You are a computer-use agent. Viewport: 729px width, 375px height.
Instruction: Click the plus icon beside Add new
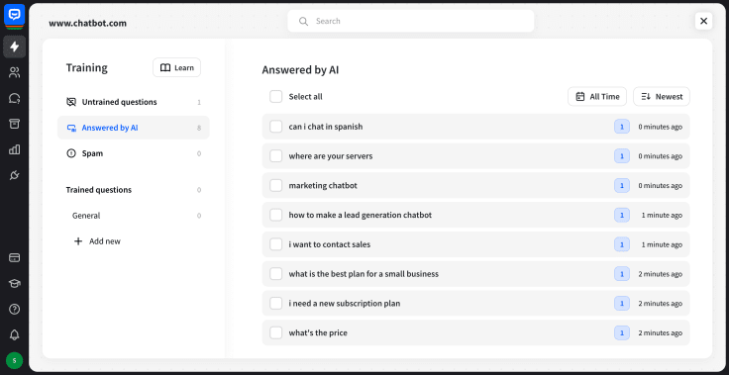click(78, 241)
